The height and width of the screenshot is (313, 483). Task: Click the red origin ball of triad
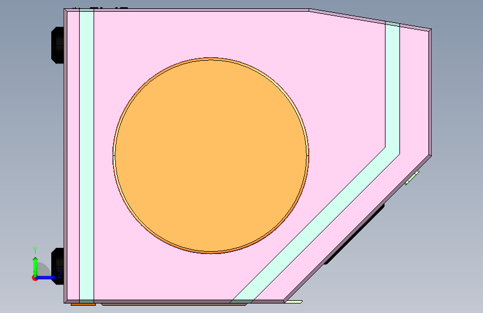[x=35, y=278]
